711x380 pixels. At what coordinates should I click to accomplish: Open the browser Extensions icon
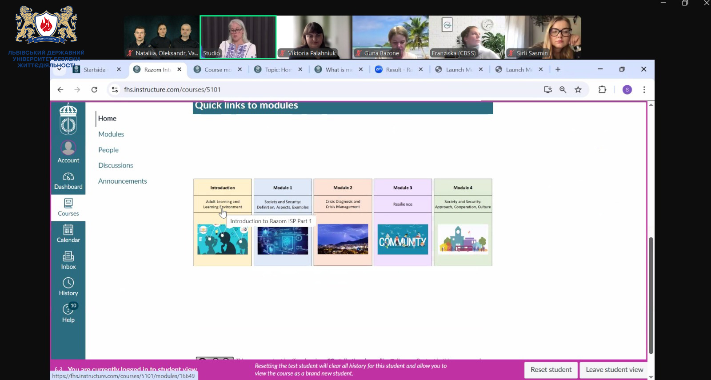click(x=602, y=90)
